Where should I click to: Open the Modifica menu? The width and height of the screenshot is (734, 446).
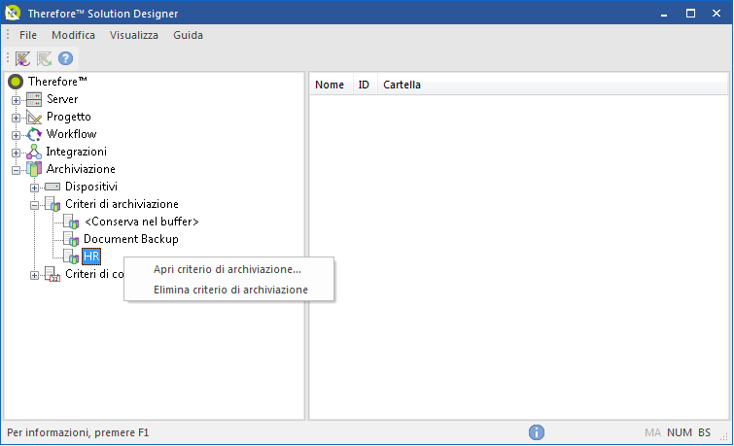(73, 35)
